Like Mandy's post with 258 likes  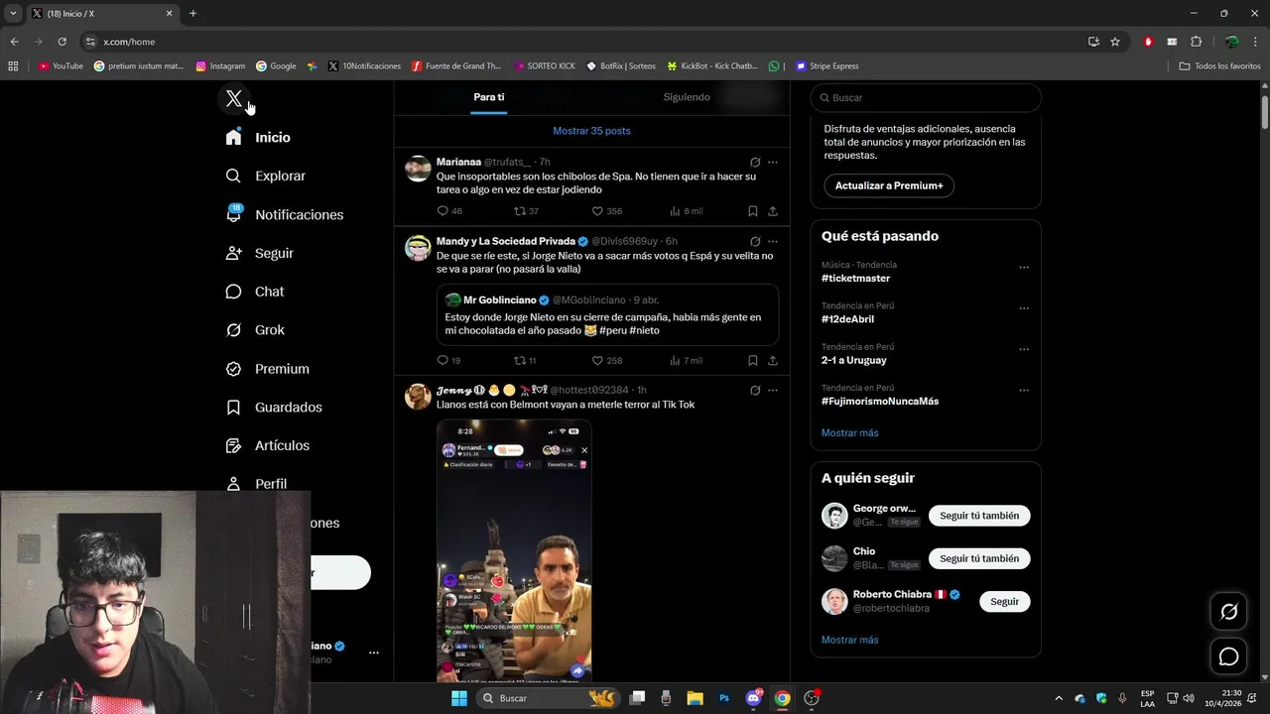tap(606, 361)
